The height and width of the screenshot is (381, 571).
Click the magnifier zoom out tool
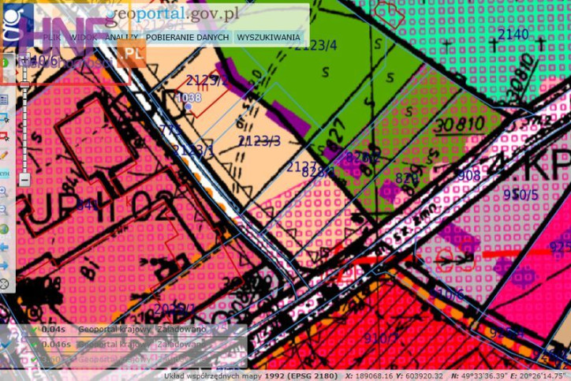(x=4, y=210)
